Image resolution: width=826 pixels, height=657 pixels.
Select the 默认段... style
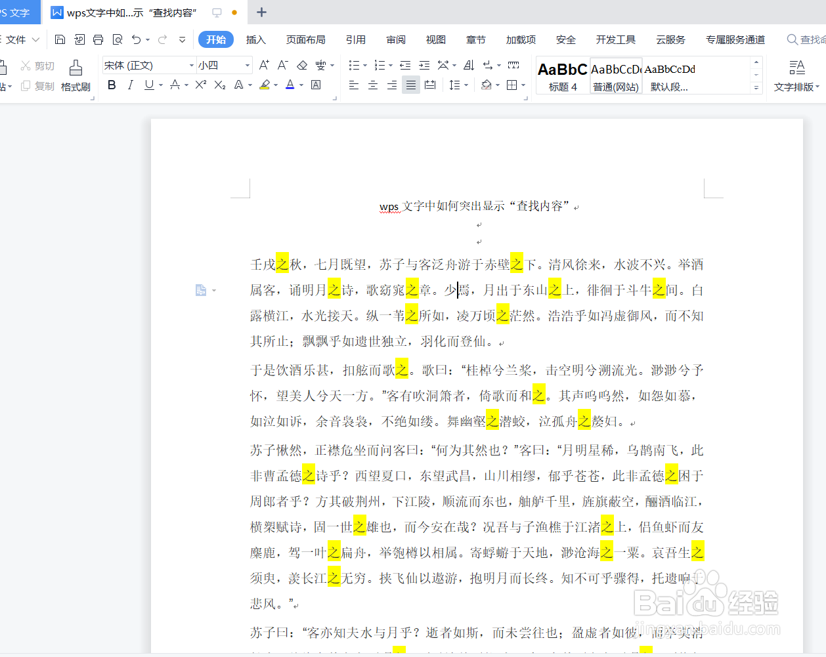point(670,75)
